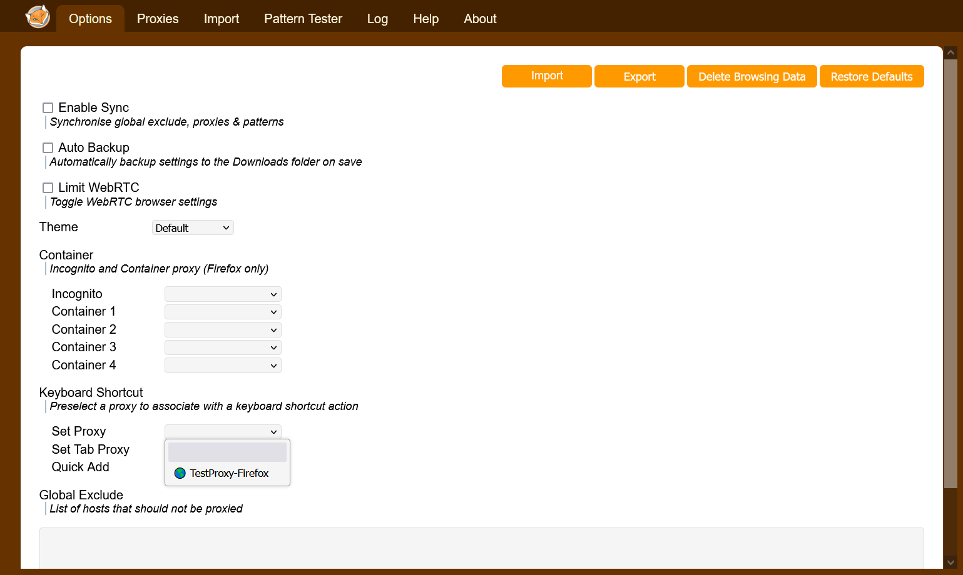
Task: Open the Help tab
Action: click(425, 19)
